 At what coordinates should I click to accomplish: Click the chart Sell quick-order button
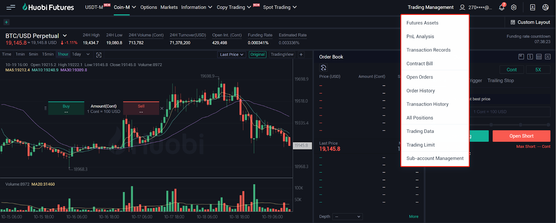click(141, 108)
